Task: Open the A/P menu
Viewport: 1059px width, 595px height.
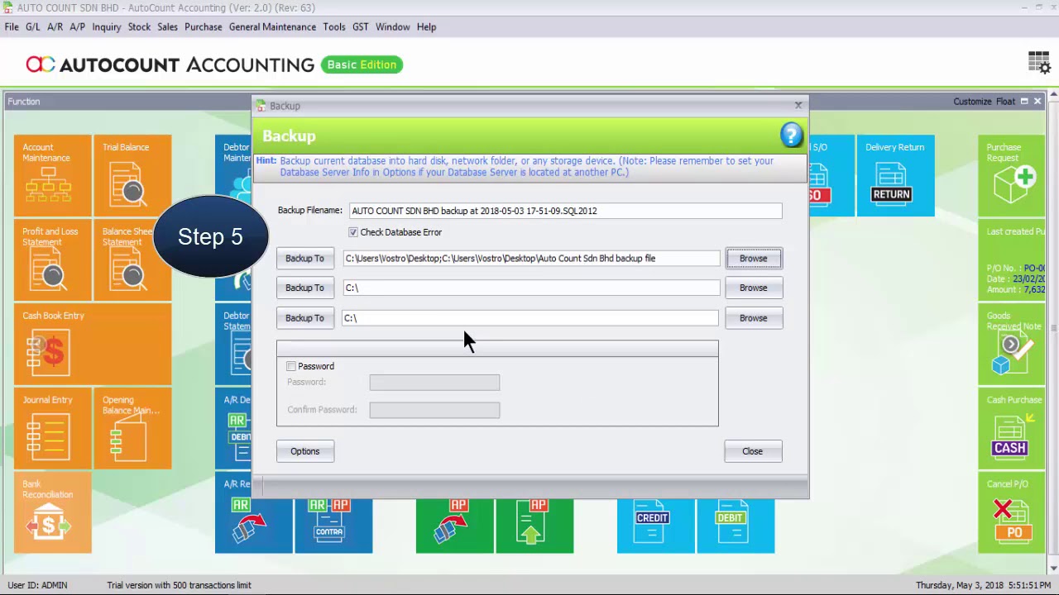Action: [78, 26]
